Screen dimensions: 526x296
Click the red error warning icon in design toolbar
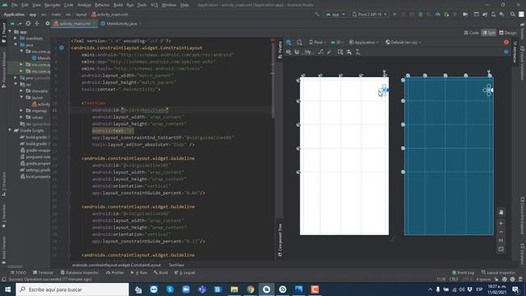(x=506, y=42)
